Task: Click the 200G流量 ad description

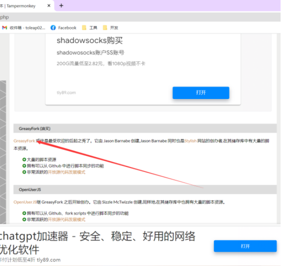Action: (101, 63)
